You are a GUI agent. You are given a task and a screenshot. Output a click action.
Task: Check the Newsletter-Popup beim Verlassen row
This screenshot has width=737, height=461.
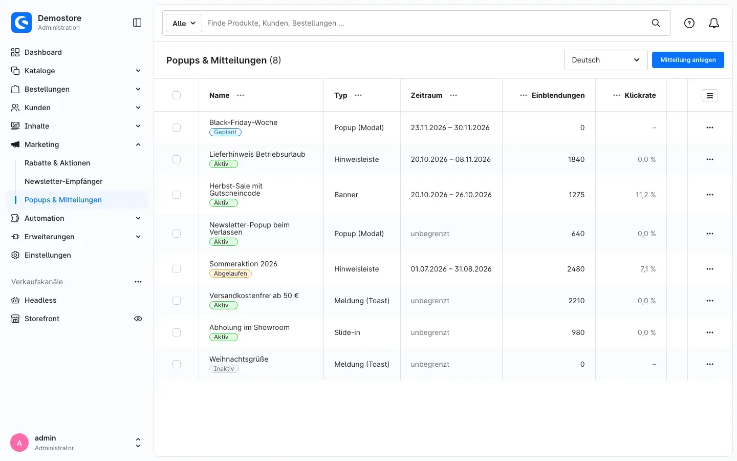point(177,234)
